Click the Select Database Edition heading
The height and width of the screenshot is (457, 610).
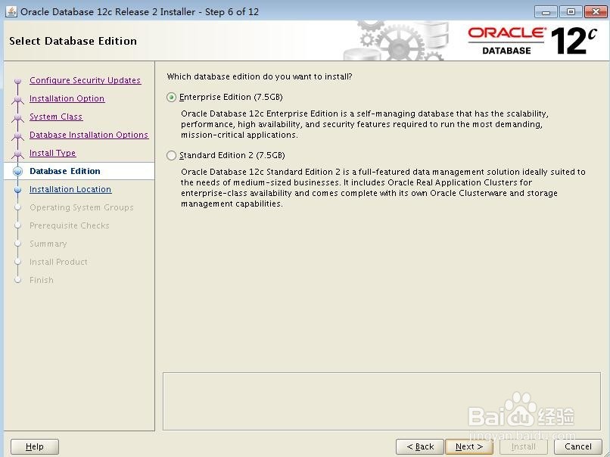coord(73,41)
